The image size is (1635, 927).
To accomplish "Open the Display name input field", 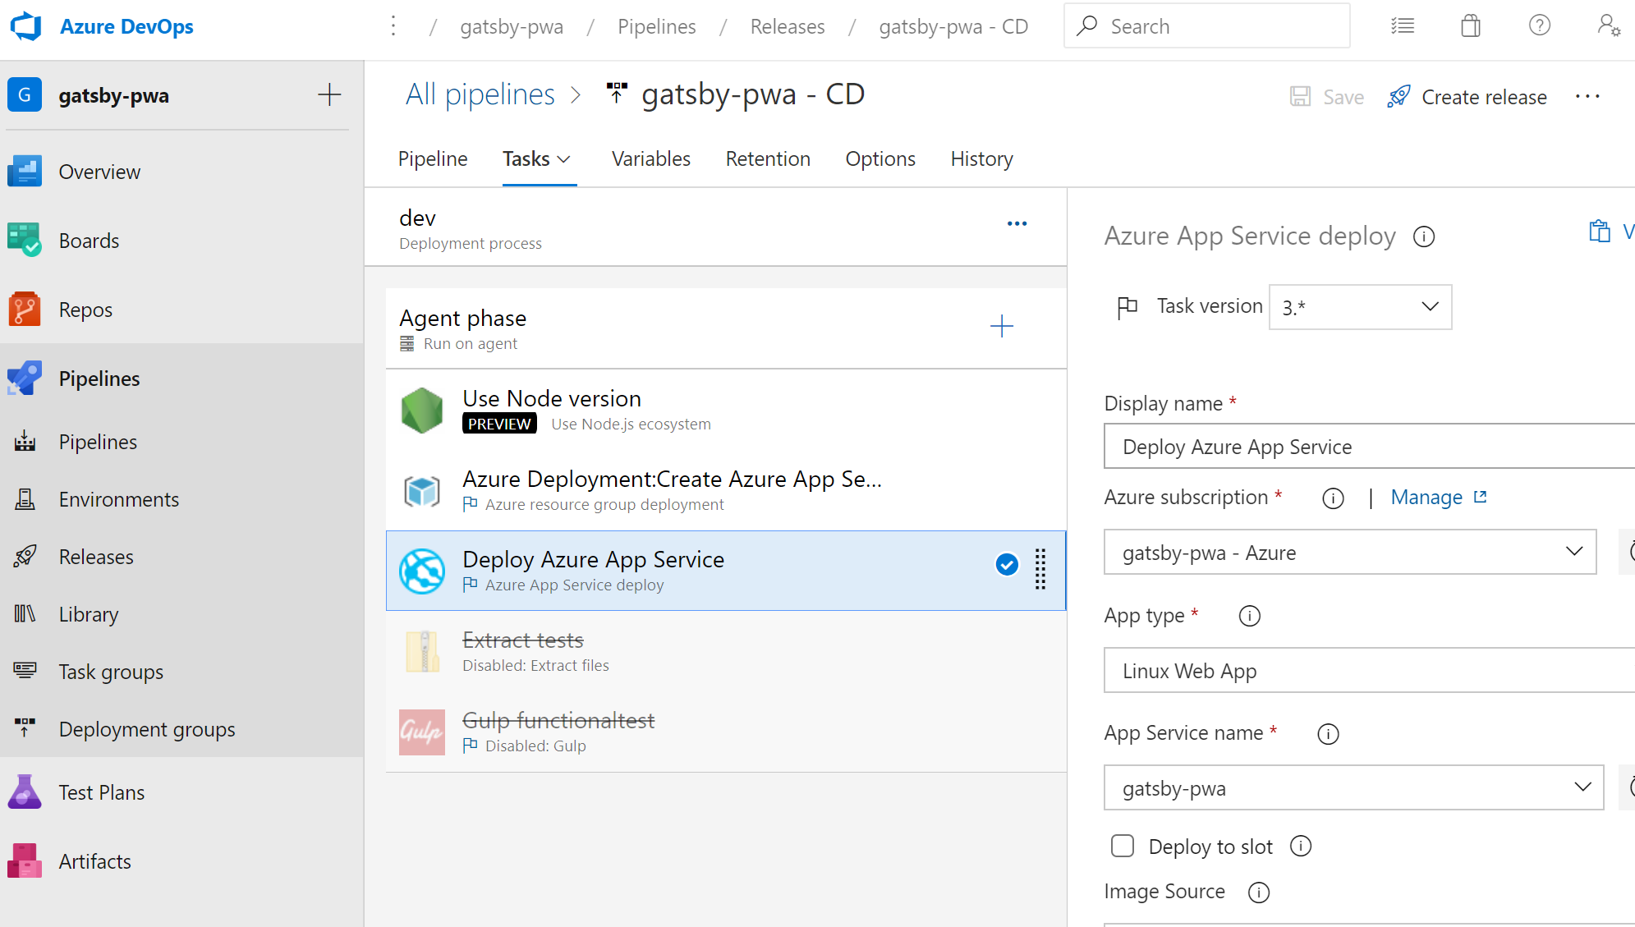I will (x=1361, y=446).
